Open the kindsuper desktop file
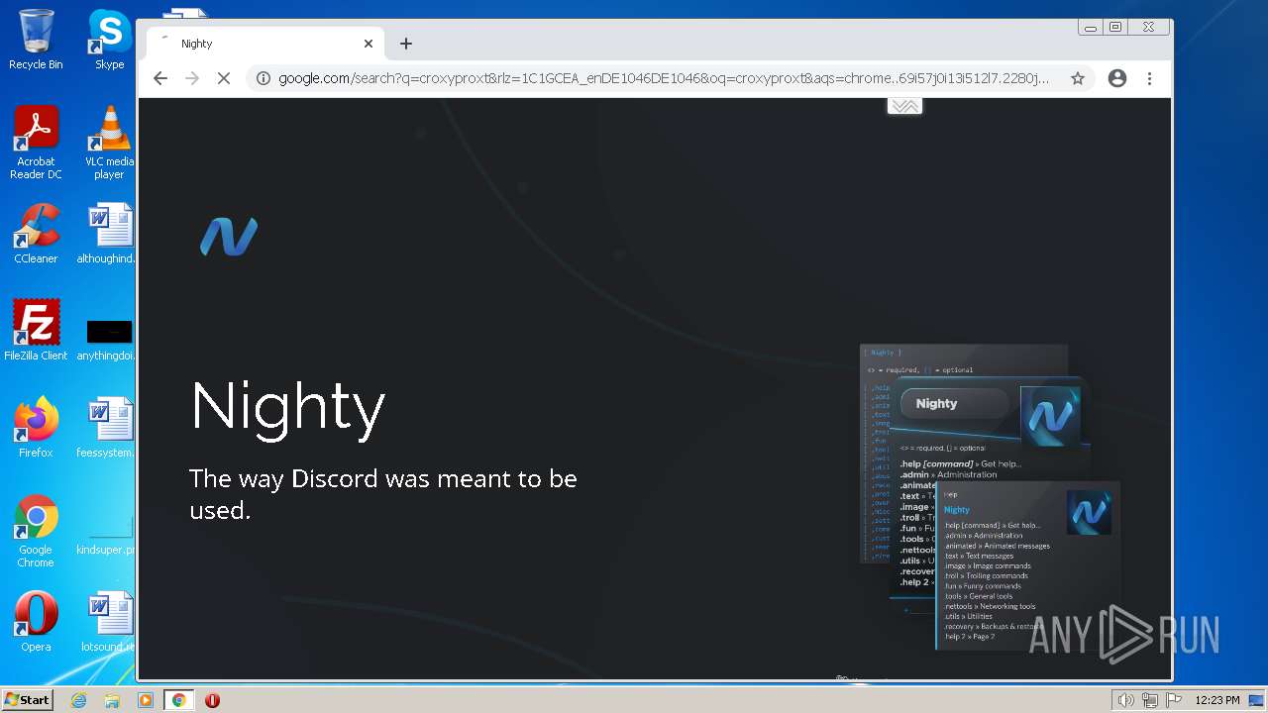The image size is (1268, 713). coord(107,536)
